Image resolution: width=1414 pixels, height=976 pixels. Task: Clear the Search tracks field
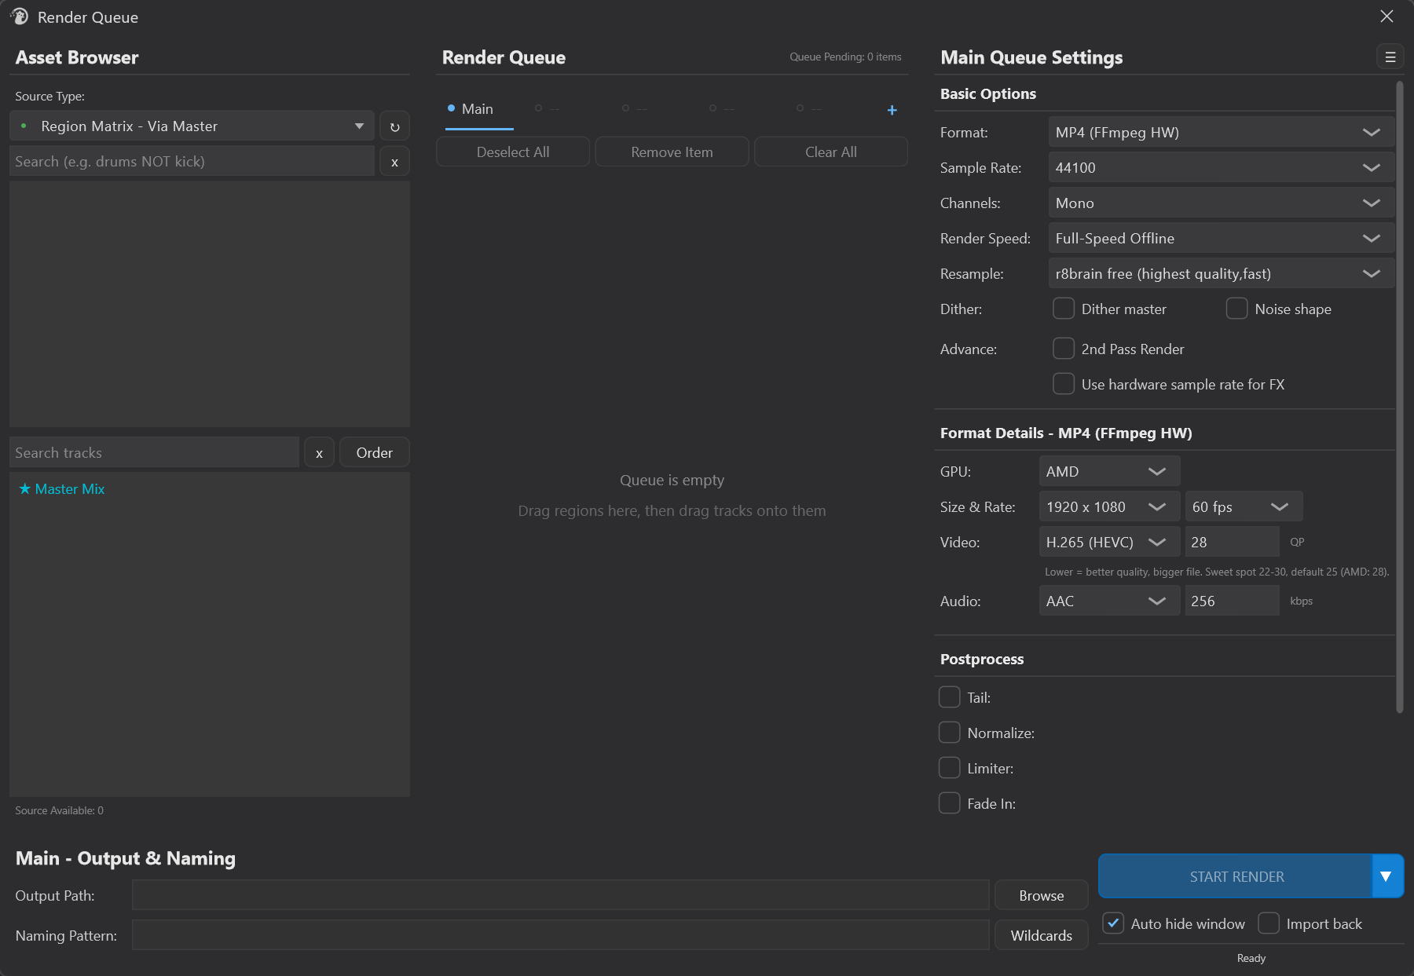pyautogui.click(x=319, y=453)
